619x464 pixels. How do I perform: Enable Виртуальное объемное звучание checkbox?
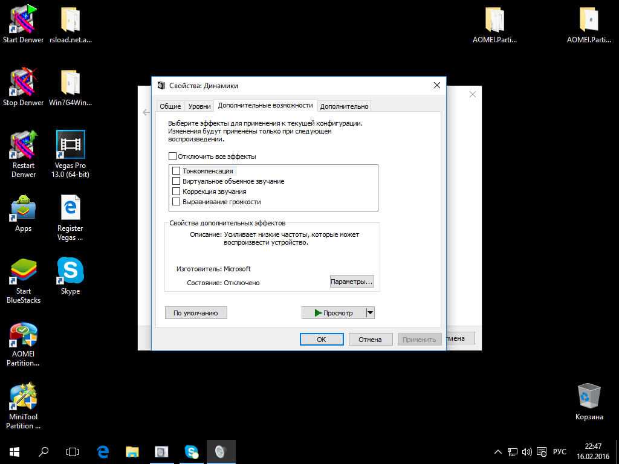[177, 181]
